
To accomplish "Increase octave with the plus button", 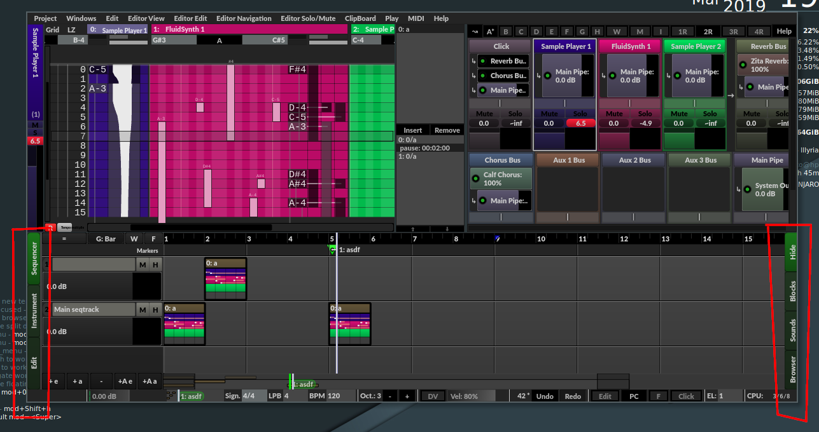I will tap(407, 396).
